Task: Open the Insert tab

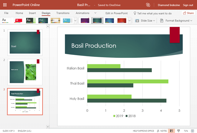Action: (32, 13)
